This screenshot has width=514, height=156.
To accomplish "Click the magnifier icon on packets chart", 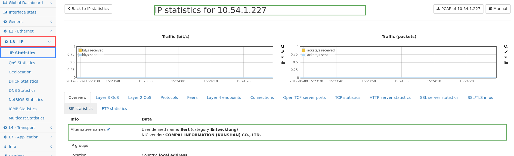I will [506, 47].
